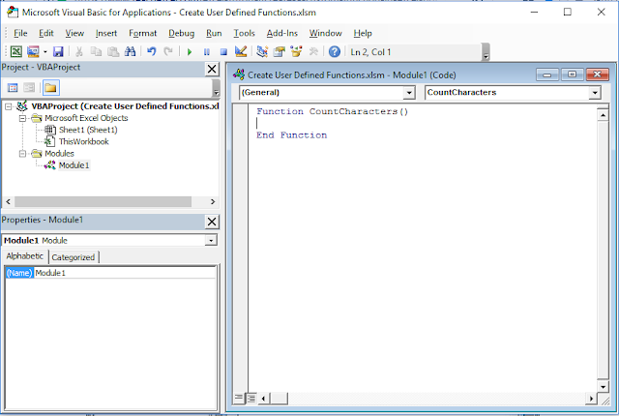
Task: Click the End Function code line
Action: (291, 135)
